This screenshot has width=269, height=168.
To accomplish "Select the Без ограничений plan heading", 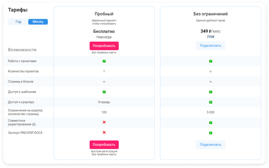I will pyautogui.click(x=211, y=14).
